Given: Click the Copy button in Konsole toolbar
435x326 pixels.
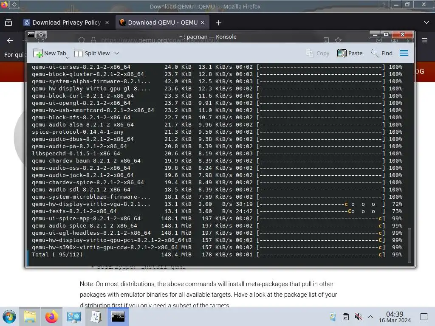Looking at the screenshot, I should 318,53.
